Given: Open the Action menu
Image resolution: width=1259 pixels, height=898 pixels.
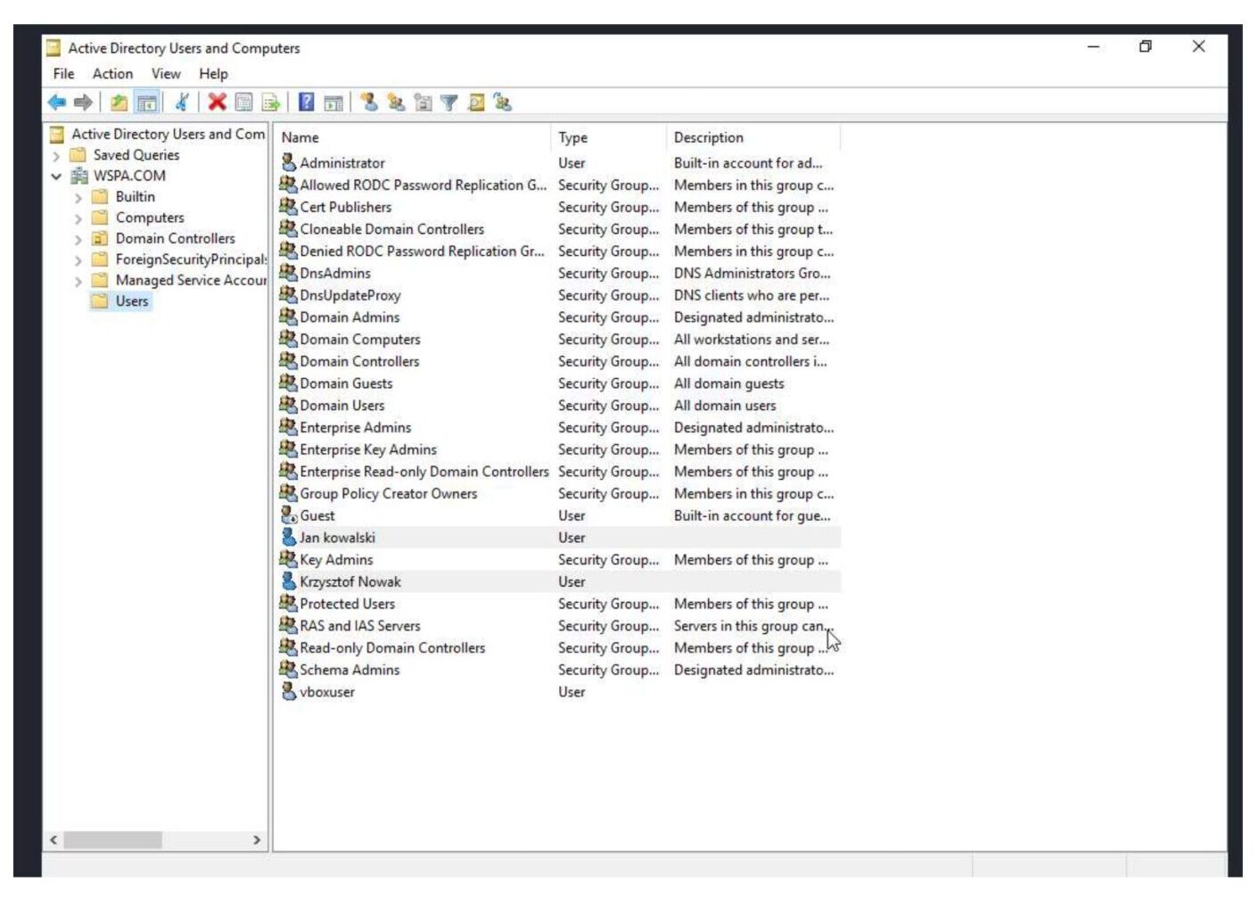Looking at the screenshot, I should [x=112, y=74].
